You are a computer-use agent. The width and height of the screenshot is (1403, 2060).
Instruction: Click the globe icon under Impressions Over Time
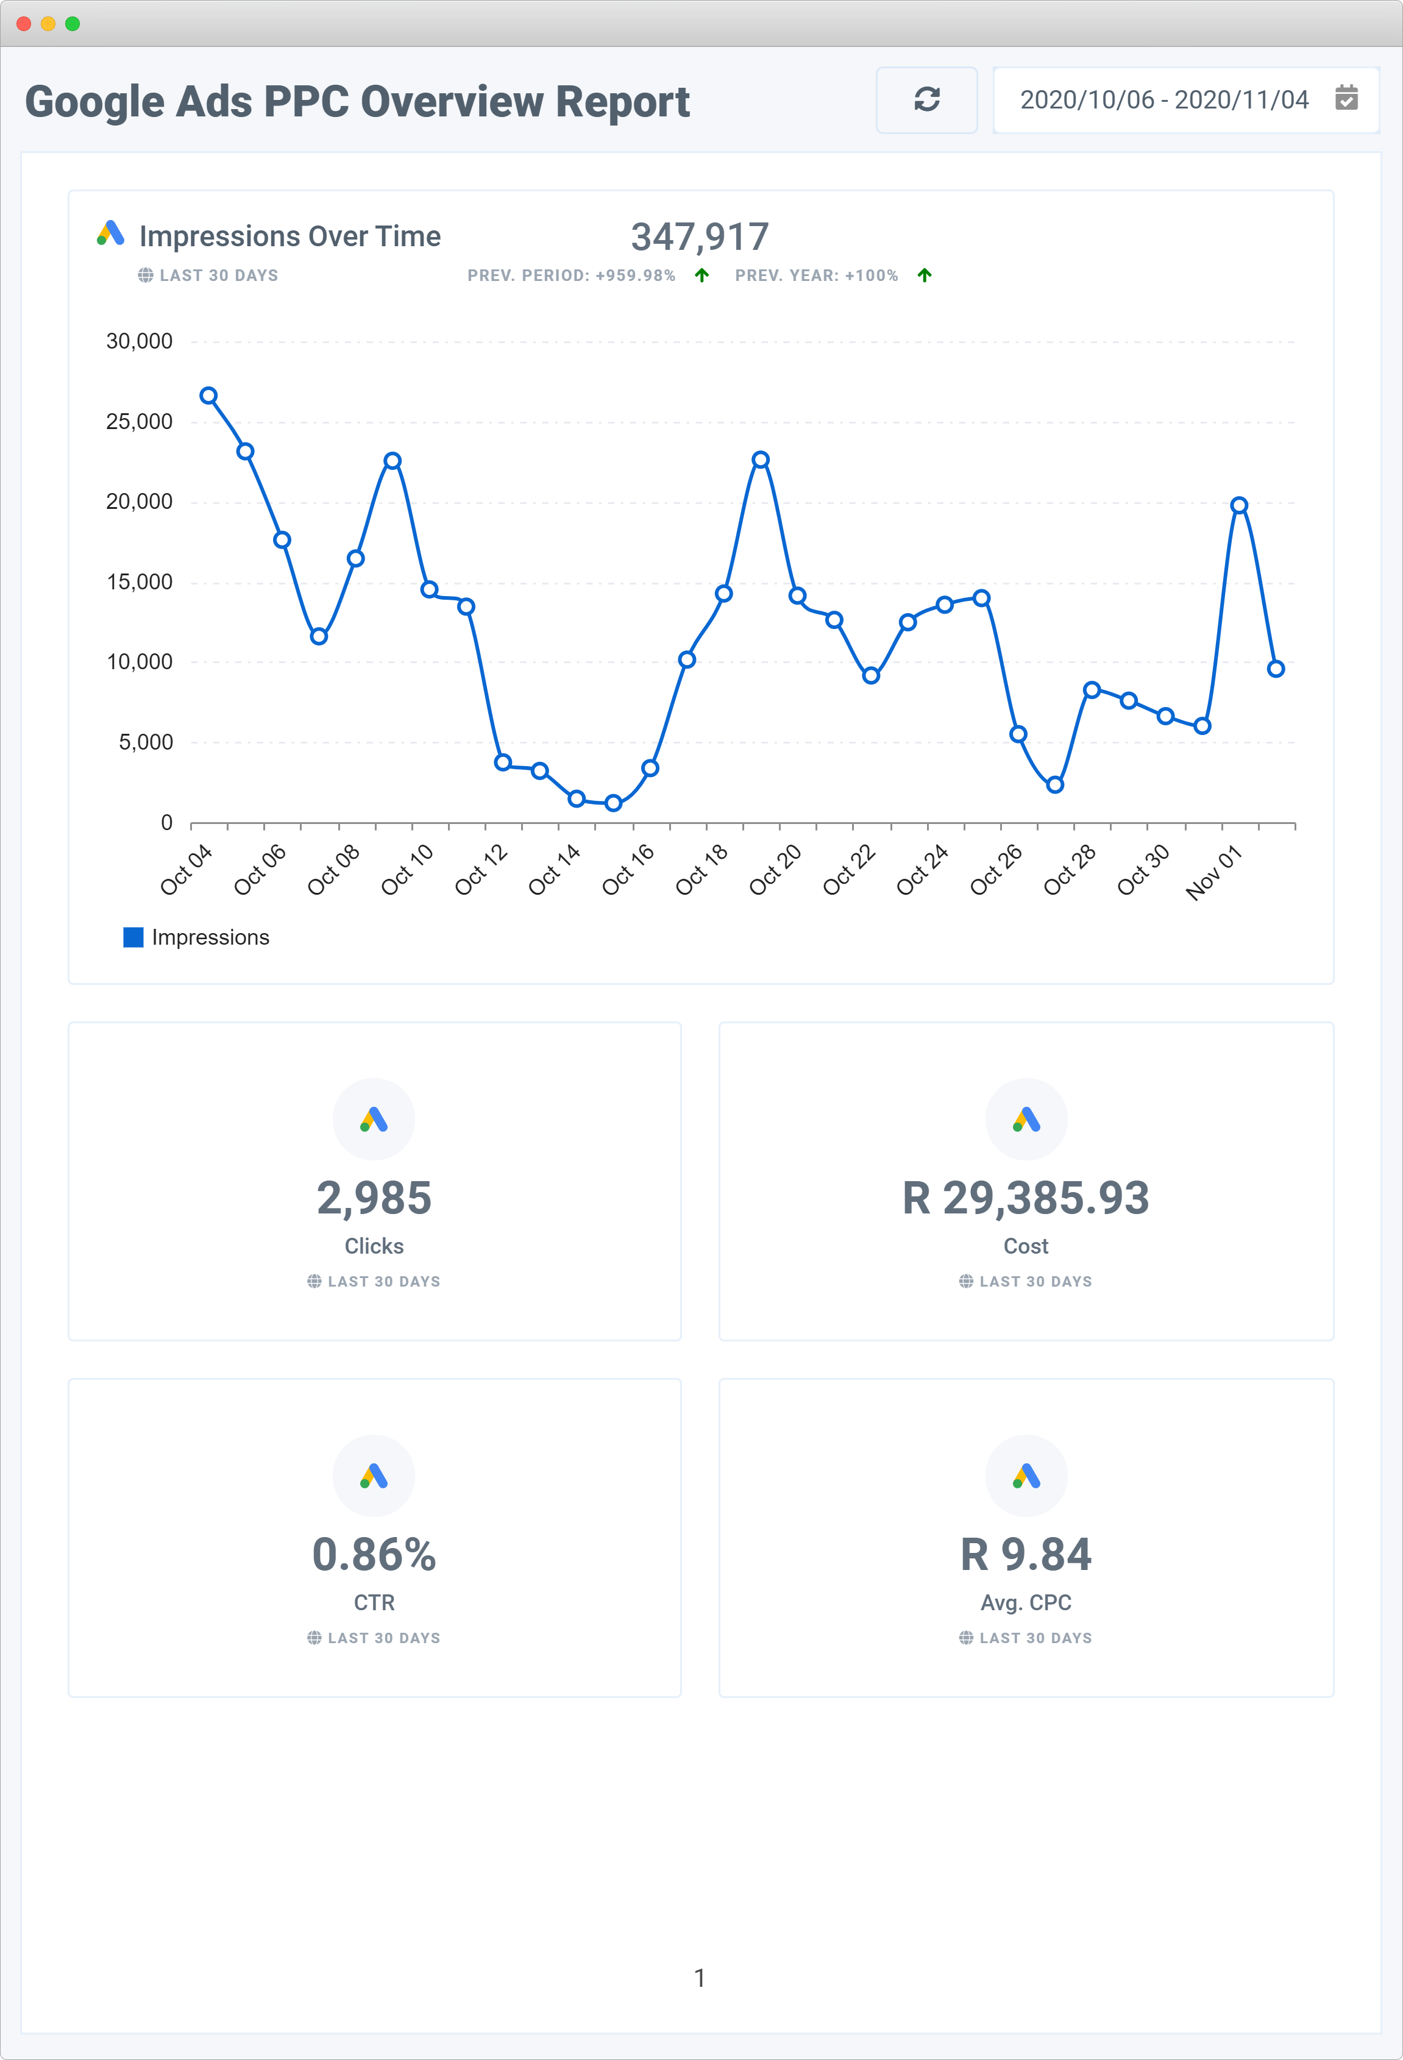(145, 275)
